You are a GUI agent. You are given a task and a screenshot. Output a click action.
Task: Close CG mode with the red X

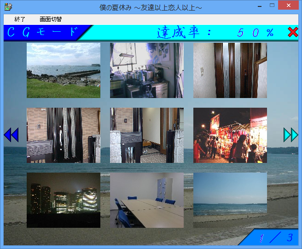click(292, 32)
